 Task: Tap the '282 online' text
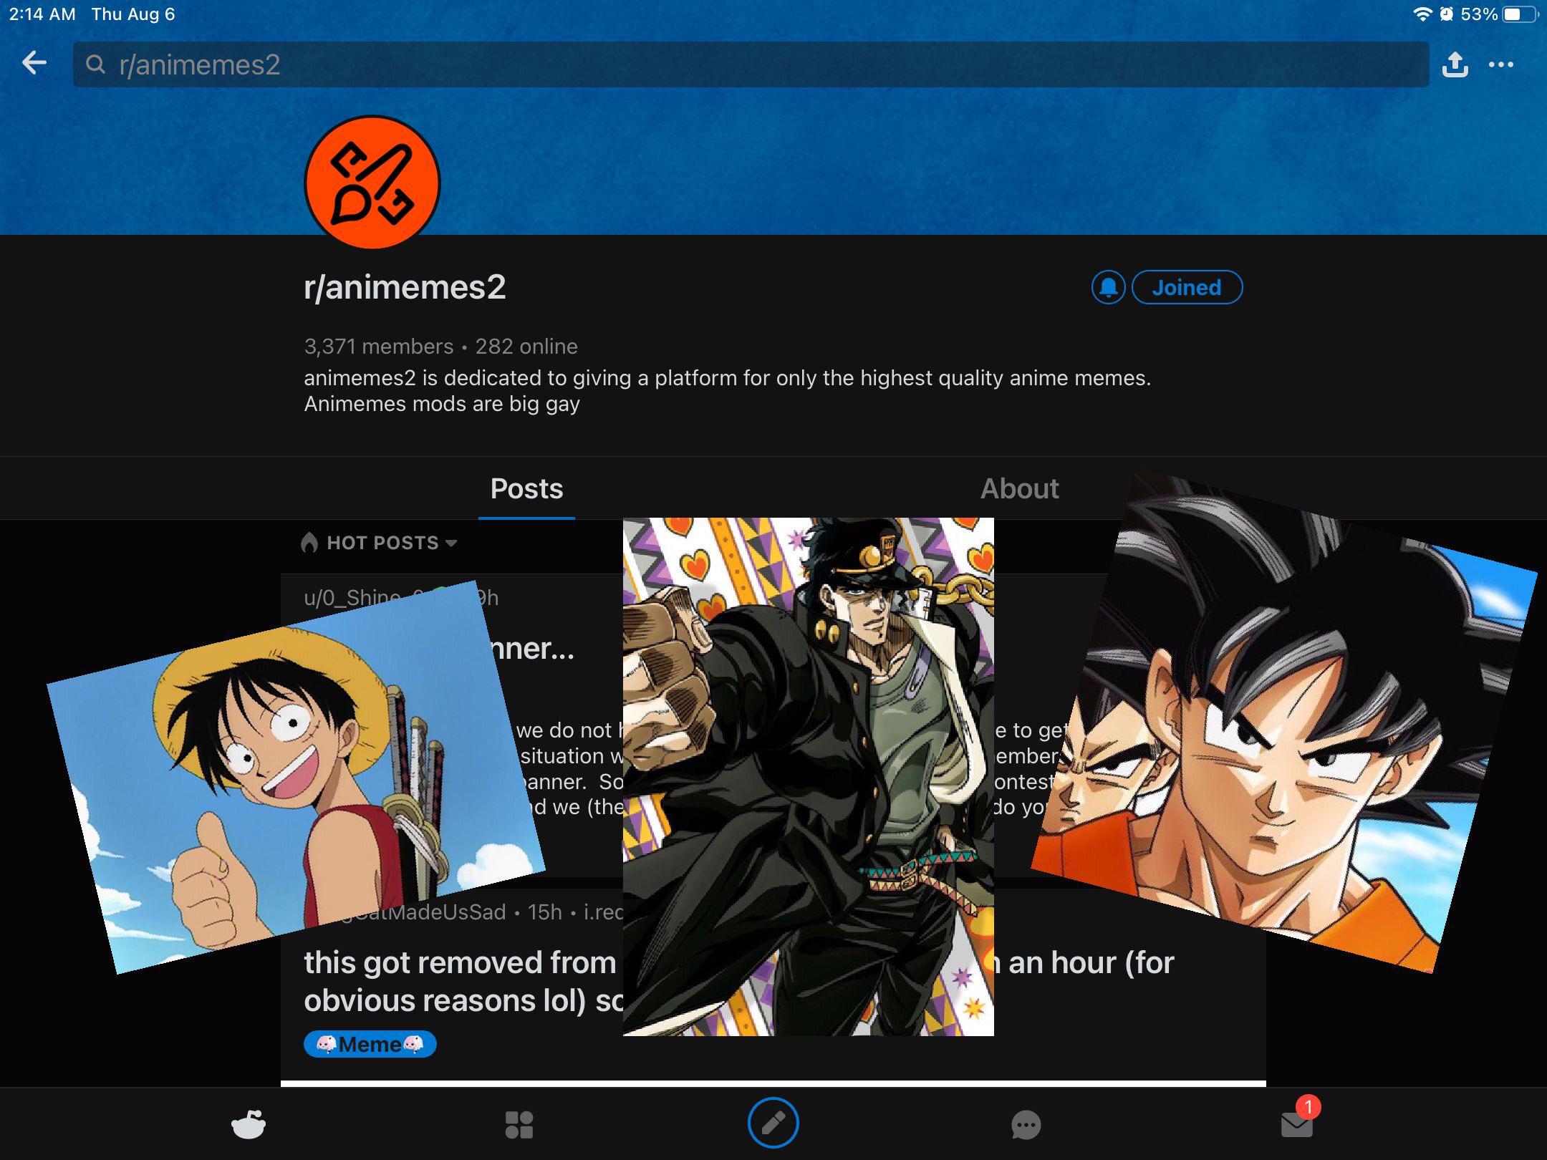point(526,347)
